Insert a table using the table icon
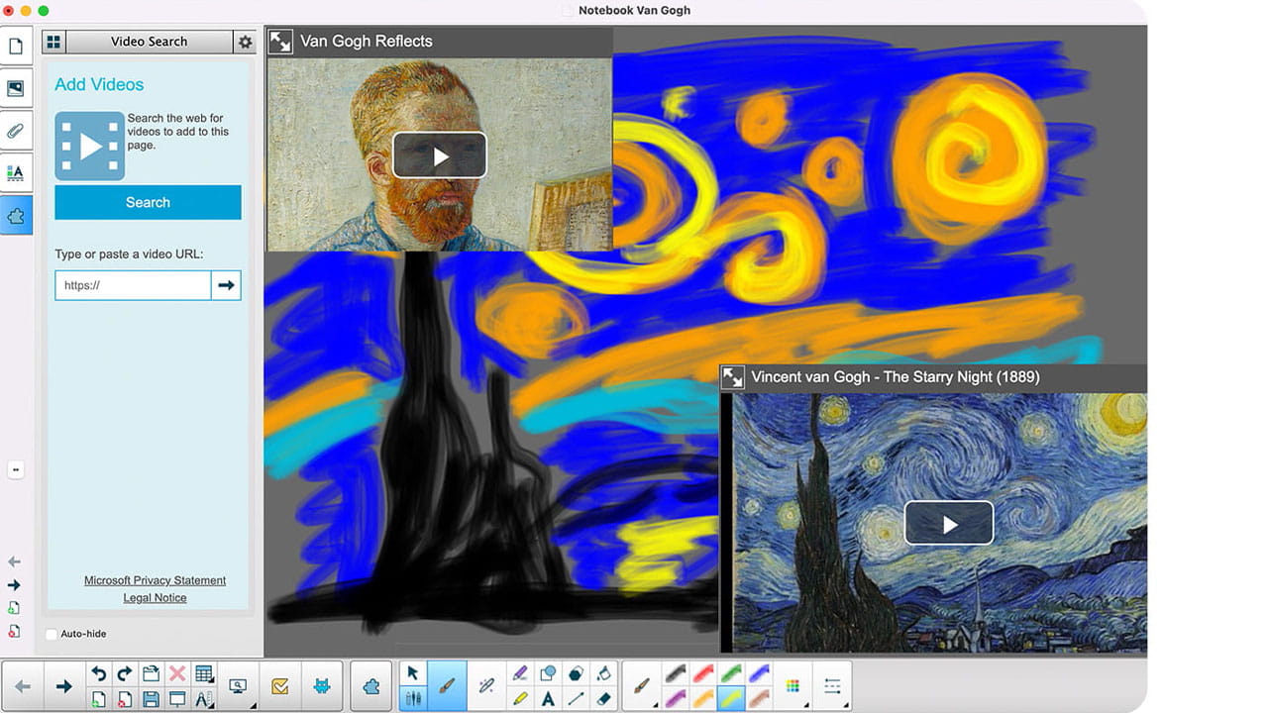1268x713 pixels. [x=203, y=673]
